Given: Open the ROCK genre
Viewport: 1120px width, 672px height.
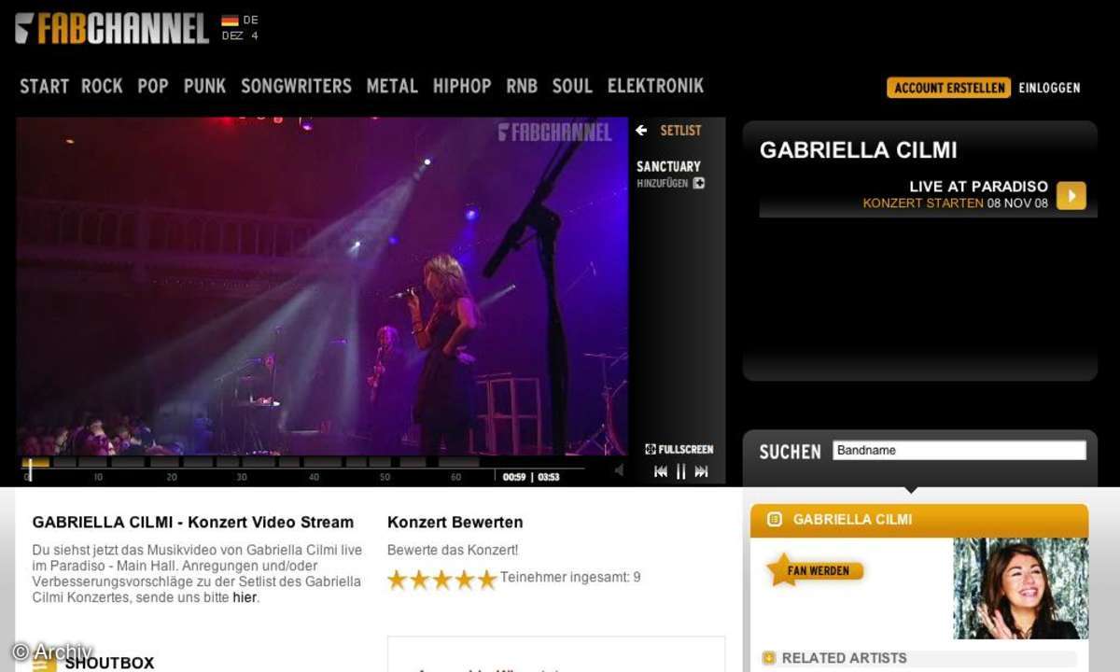Looking at the screenshot, I should (x=102, y=86).
